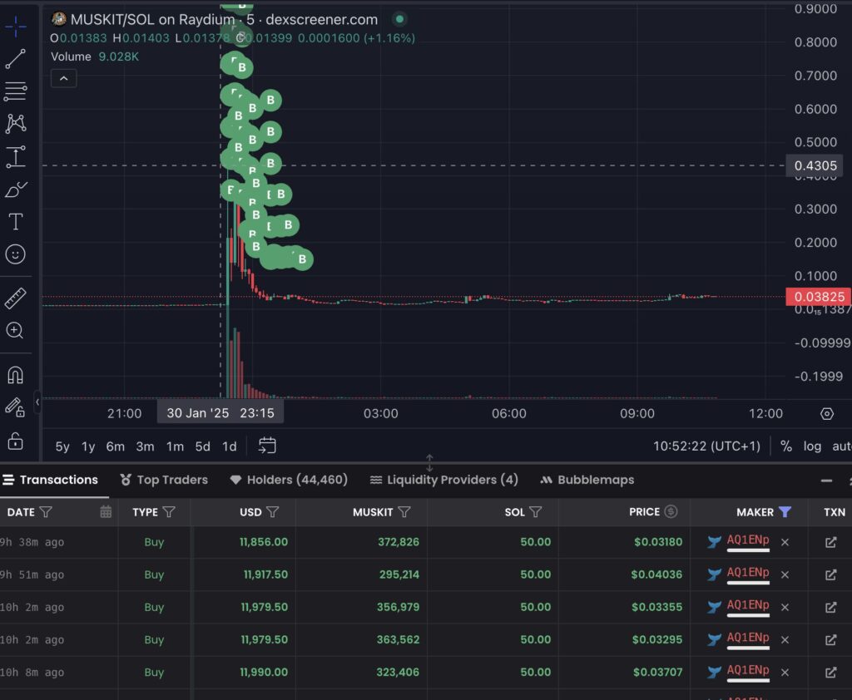The height and width of the screenshot is (700, 852).
Task: Click the AQ1ENp maker link in first row
Action: (x=748, y=540)
